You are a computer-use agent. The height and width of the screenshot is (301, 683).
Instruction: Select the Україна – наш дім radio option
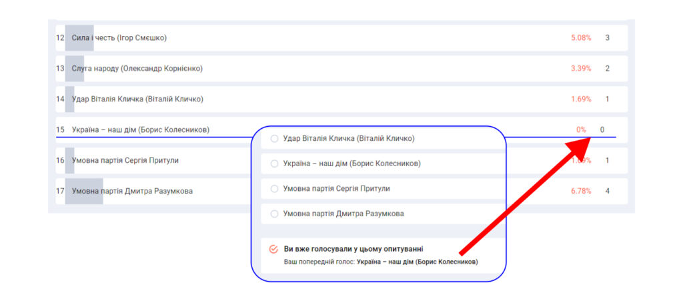(x=274, y=164)
